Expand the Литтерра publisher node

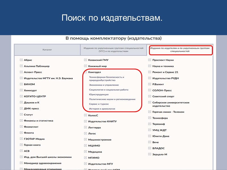pos(85,127)
